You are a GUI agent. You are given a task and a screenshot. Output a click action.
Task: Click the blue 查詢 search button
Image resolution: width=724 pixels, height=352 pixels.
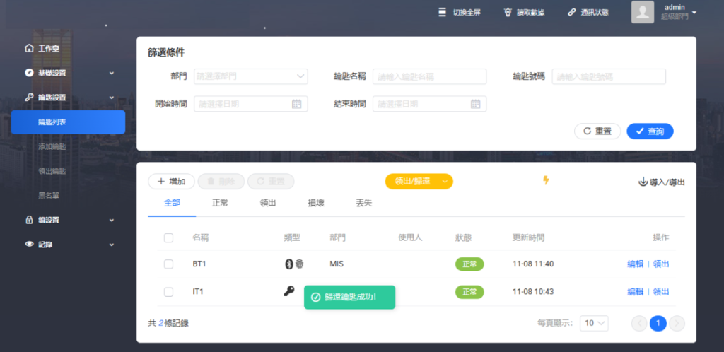650,131
